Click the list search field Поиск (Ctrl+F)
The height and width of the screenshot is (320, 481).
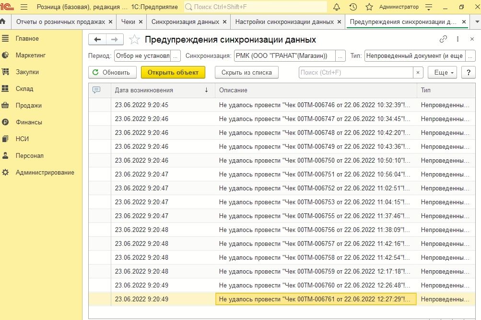pos(355,73)
